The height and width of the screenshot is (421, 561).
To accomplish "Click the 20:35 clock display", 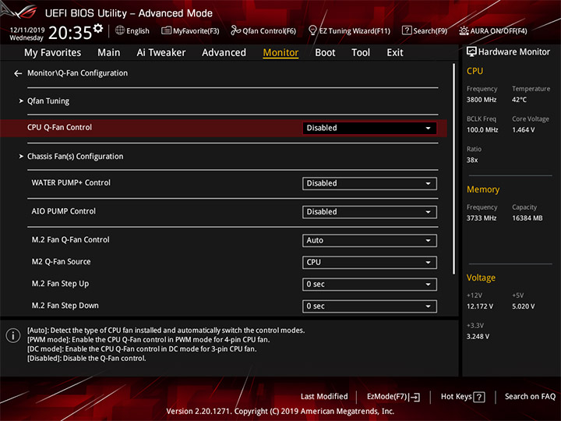I will click(70, 33).
